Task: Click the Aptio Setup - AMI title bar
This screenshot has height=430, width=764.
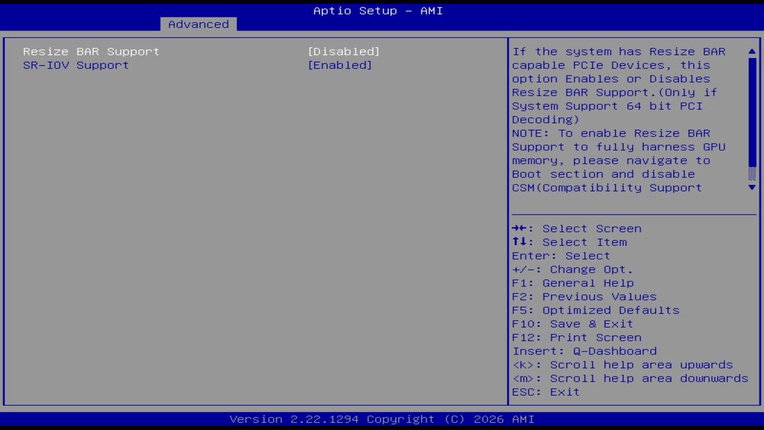Action: (378, 10)
